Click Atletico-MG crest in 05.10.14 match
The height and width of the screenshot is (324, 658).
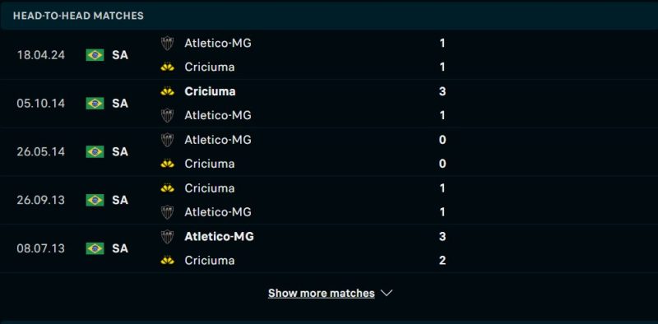point(167,115)
